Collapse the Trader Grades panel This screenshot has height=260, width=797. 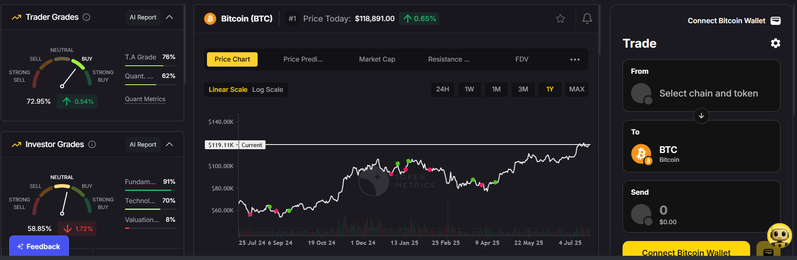click(x=169, y=17)
